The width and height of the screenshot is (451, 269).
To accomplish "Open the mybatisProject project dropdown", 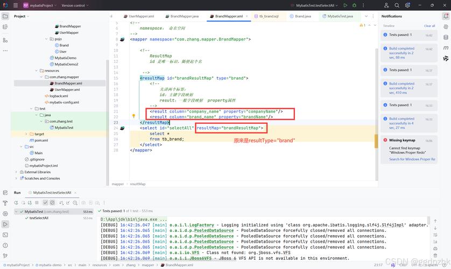I will [x=40, y=5].
